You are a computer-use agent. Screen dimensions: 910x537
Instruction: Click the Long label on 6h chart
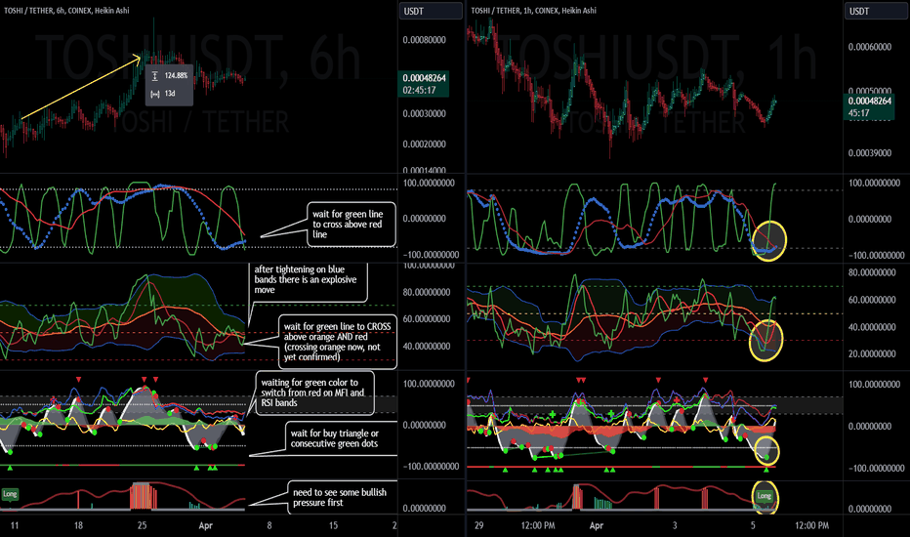(10, 494)
